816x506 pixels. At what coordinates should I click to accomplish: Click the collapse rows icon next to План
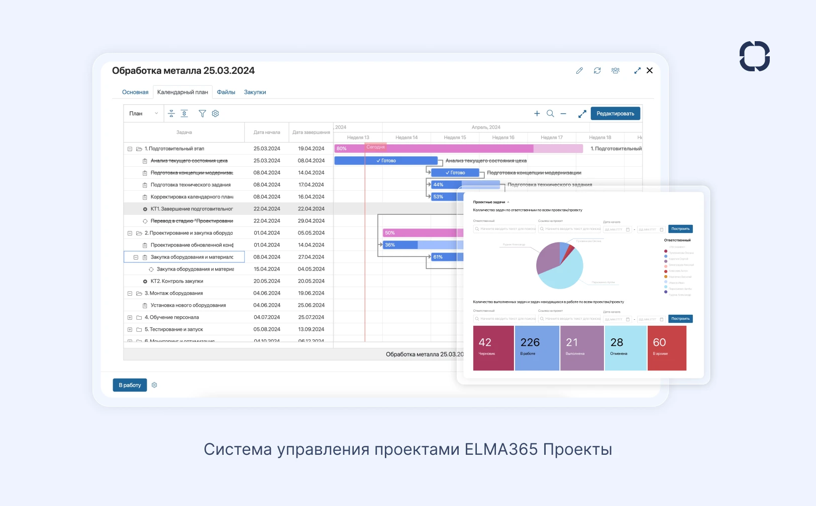[x=171, y=113]
